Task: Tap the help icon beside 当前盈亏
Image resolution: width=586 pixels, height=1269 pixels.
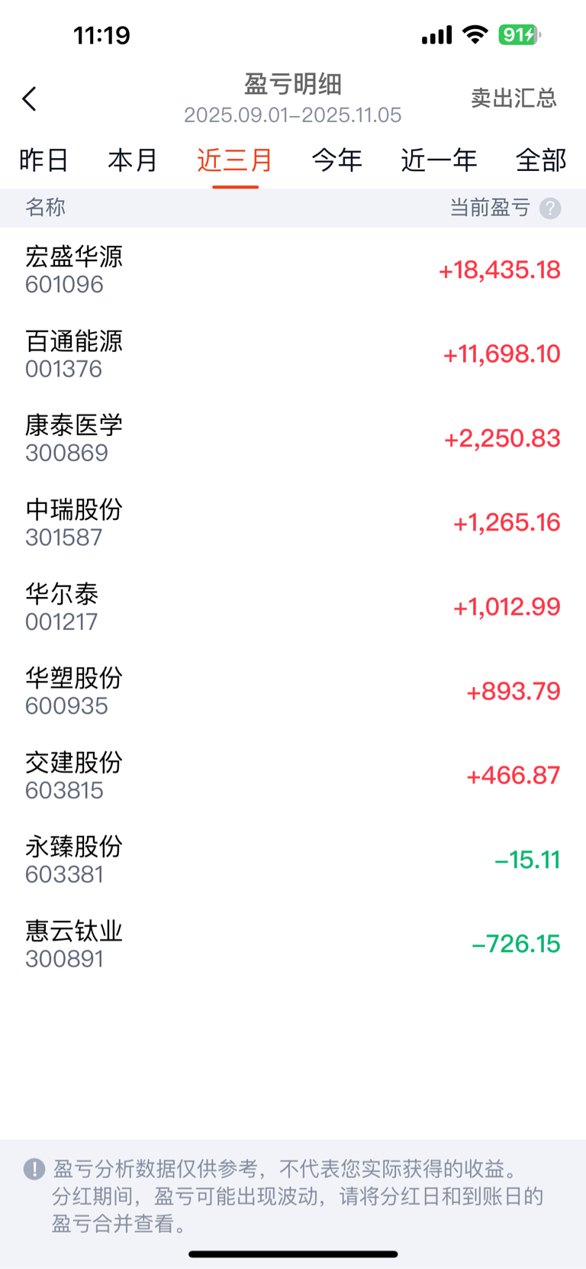Action: 550,208
